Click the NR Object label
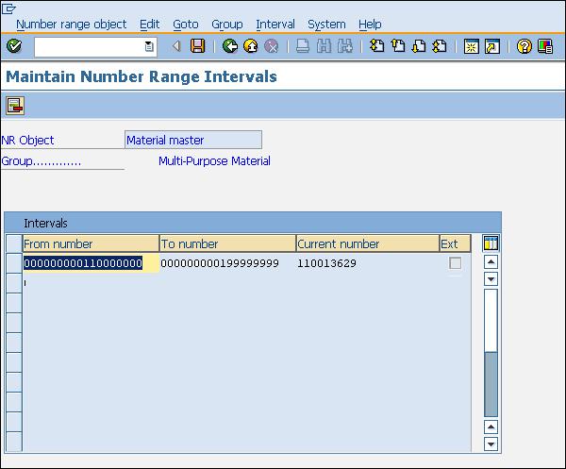 tap(27, 140)
